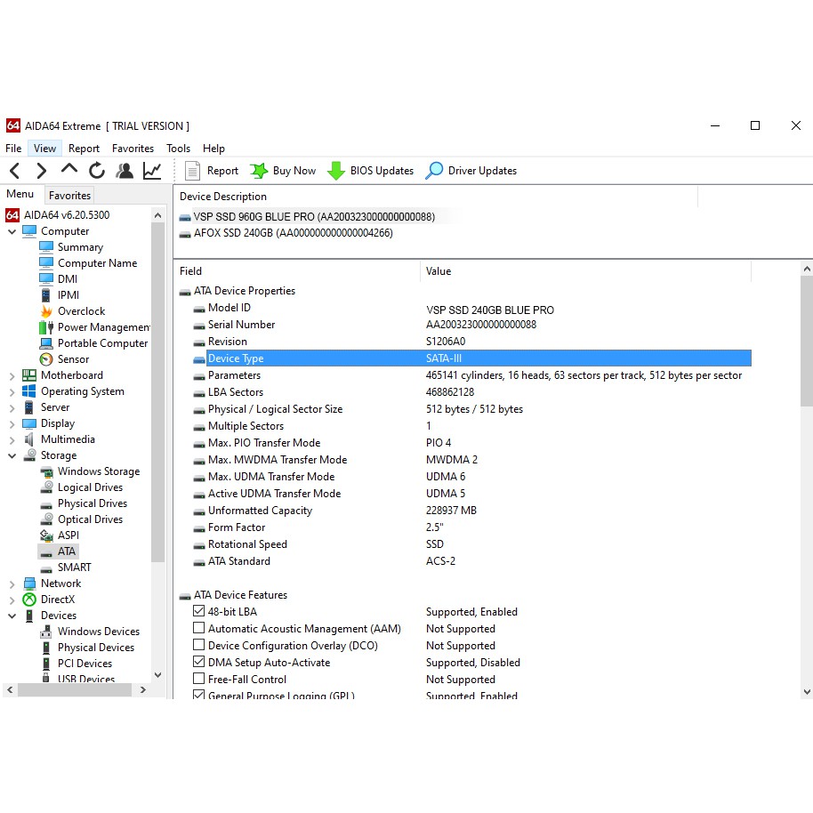Click the BIOS Updates green arrow
The height and width of the screenshot is (813, 813).
pos(336,171)
